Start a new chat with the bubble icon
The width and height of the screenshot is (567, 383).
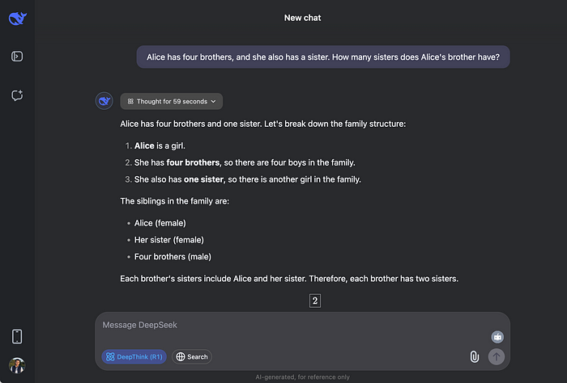pos(17,95)
